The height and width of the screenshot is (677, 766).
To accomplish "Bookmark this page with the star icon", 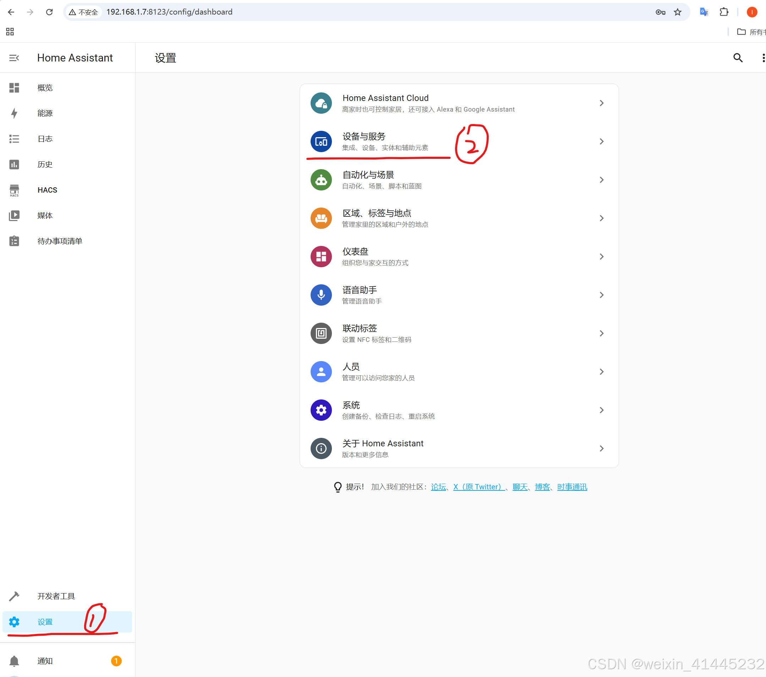I will tap(678, 12).
